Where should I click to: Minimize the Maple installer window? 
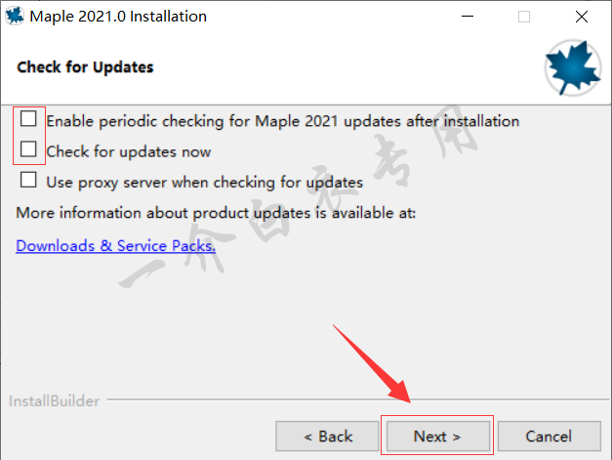point(468,17)
